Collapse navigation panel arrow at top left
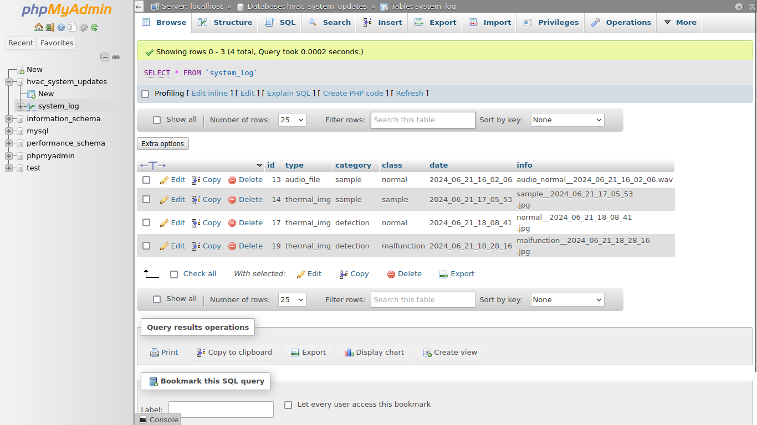 tap(139, 7)
